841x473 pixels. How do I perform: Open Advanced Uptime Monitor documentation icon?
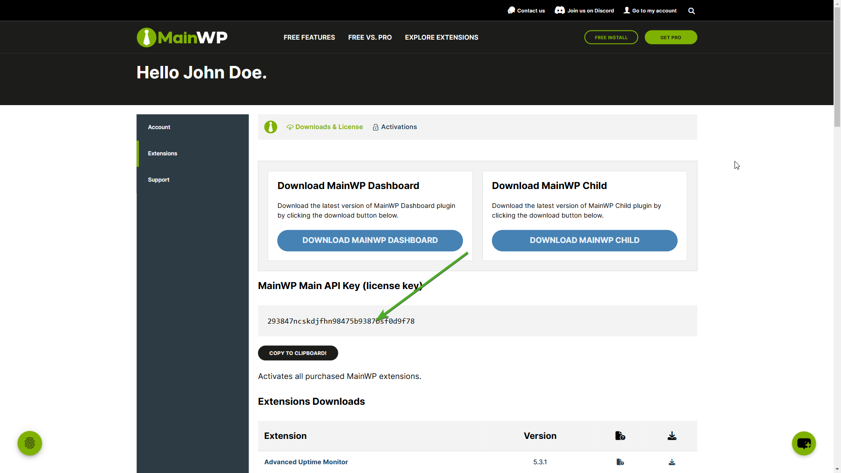620,462
